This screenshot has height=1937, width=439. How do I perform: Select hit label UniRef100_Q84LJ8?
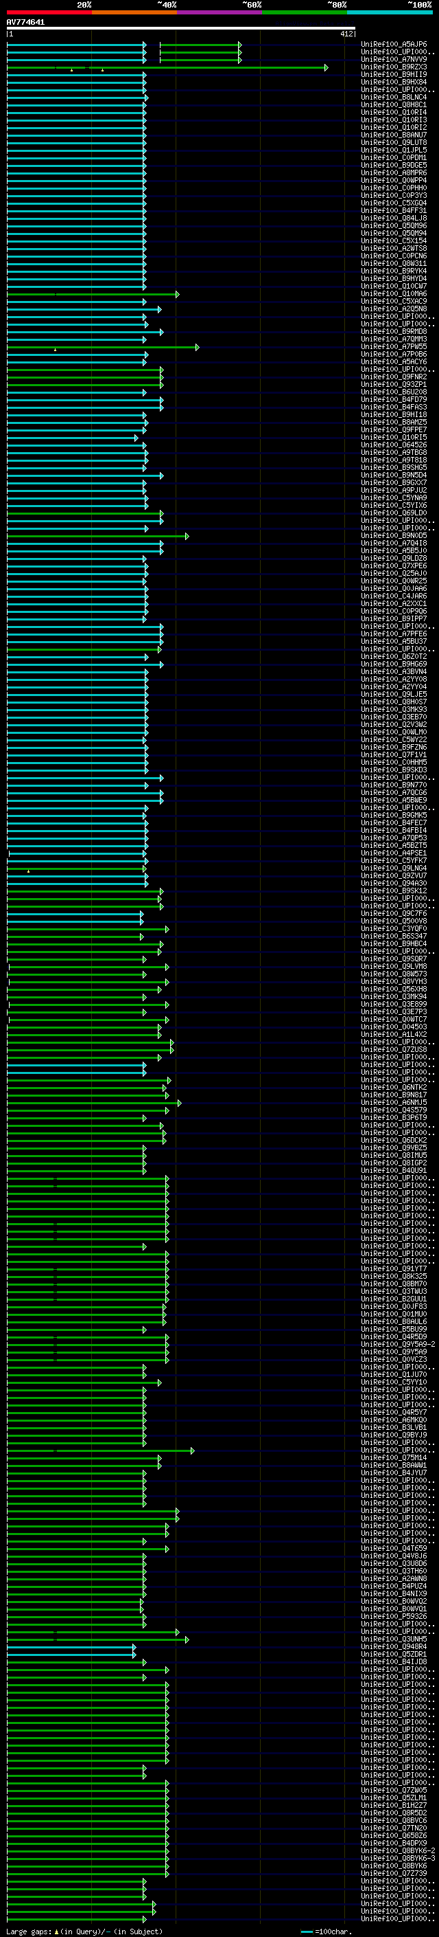coord(394,218)
